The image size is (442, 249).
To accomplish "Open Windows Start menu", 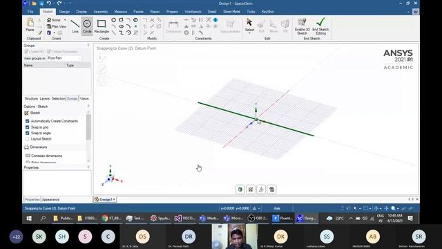I will [x=29, y=219].
